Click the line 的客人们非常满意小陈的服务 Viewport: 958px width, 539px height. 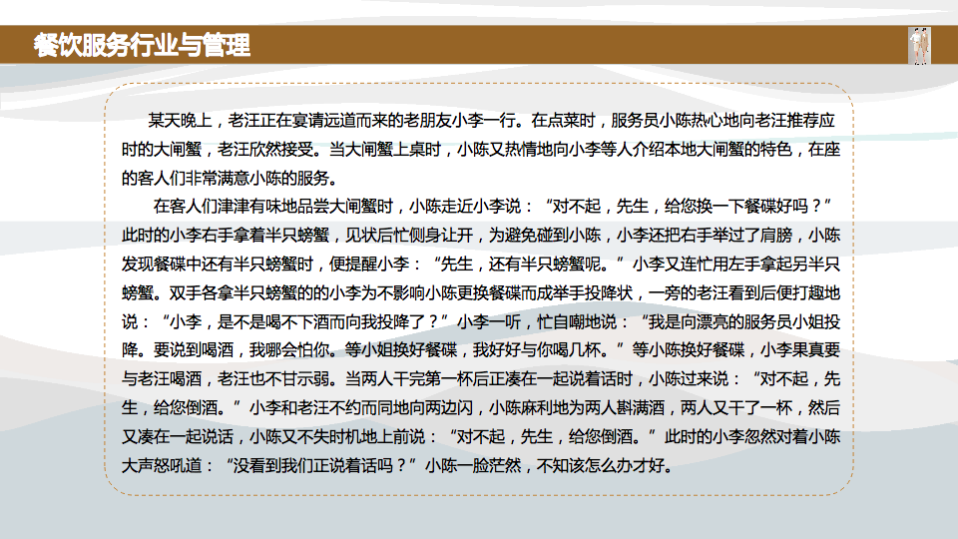(230, 178)
